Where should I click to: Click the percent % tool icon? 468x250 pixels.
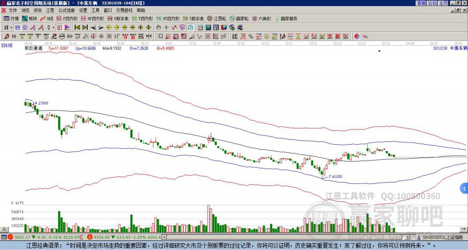tap(251, 36)
